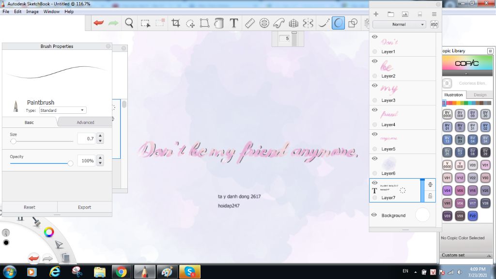Click the red Undo arrow in top toolbar
496x279 pixels.
click(99, 23)
